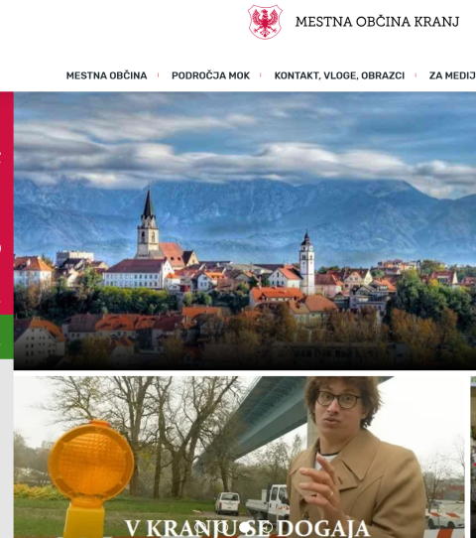The image size is (476, 538).
Task: Select the filled active carousel dot
Action: pyautogui.click(x=246, y=527)
